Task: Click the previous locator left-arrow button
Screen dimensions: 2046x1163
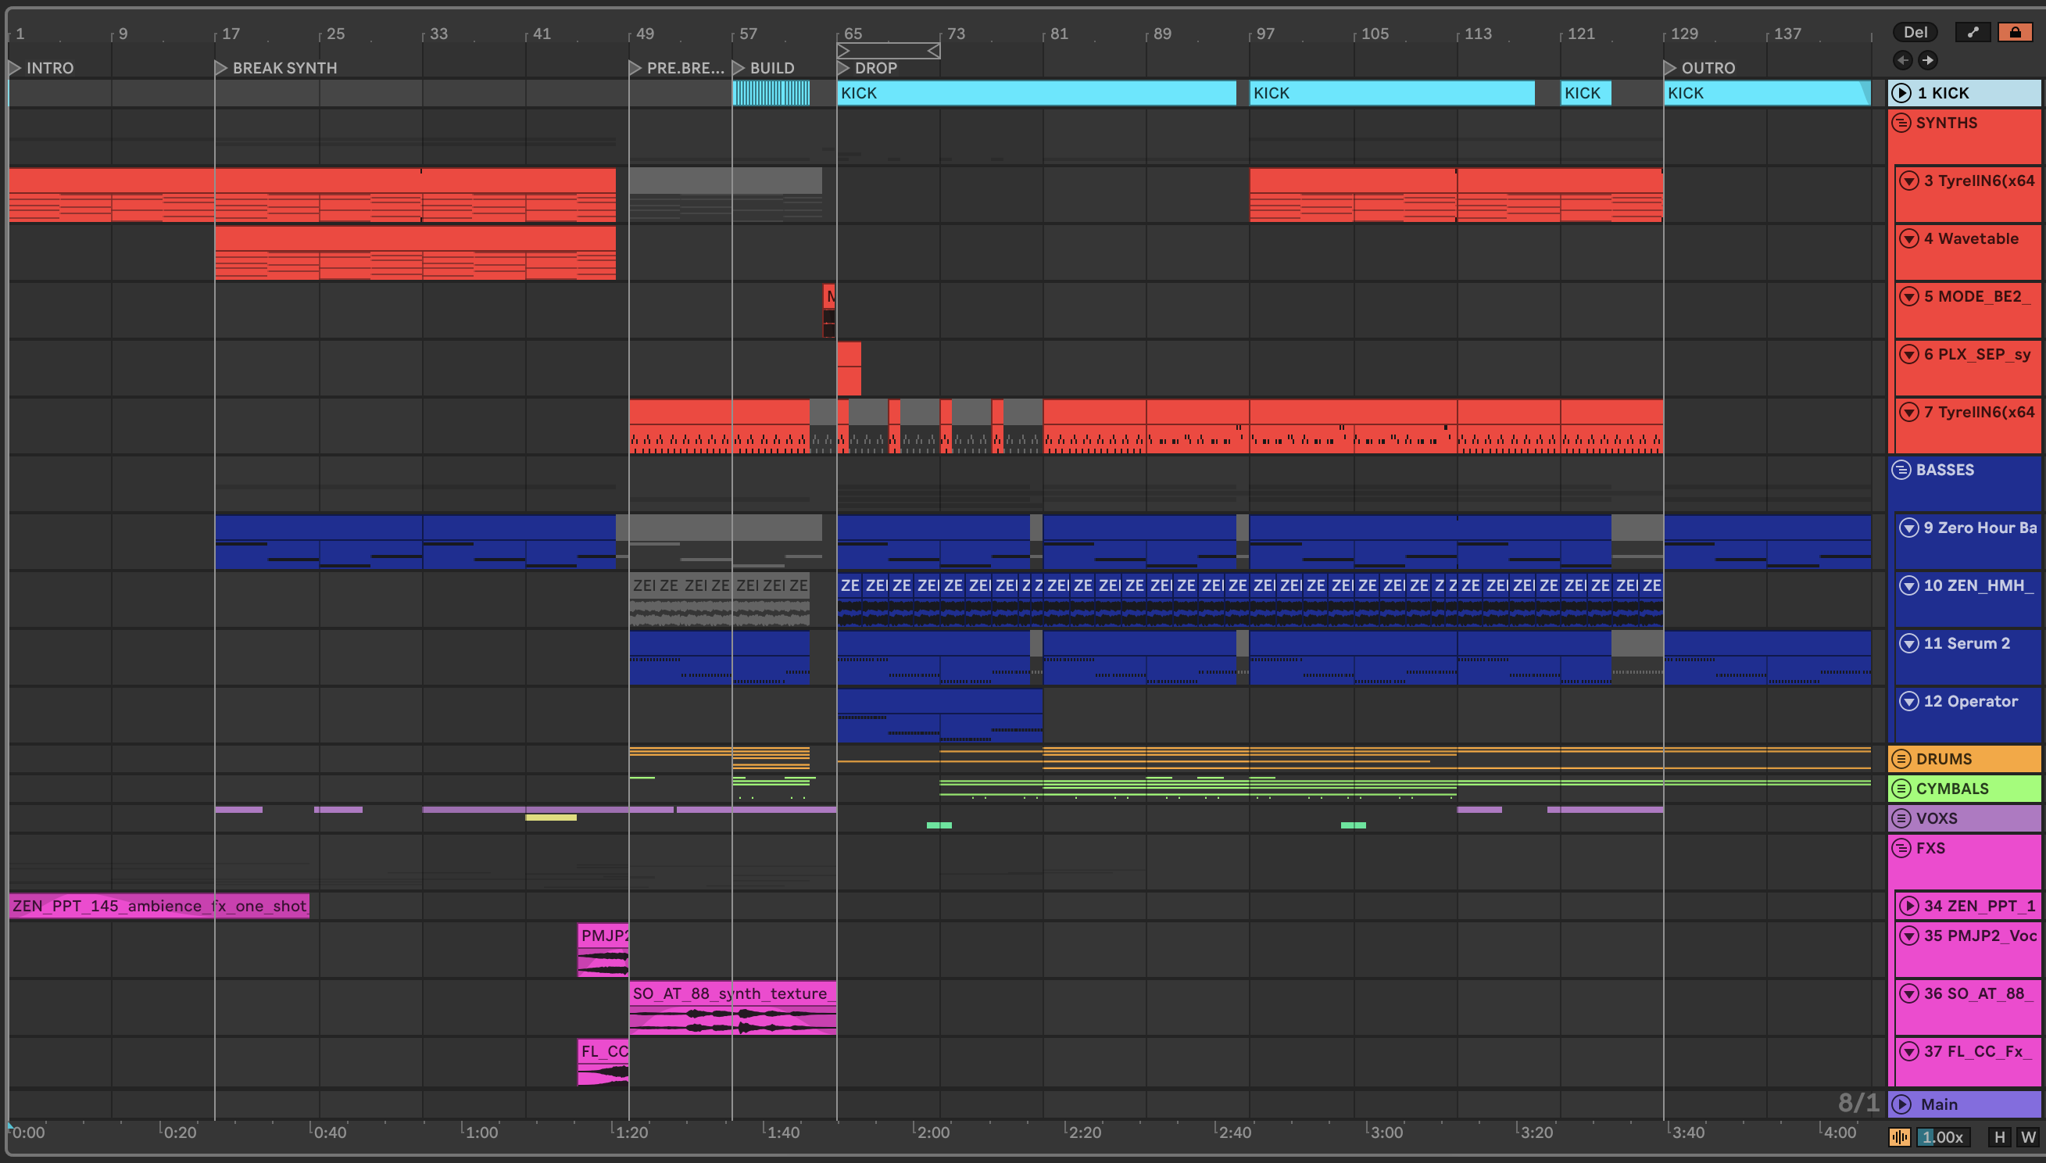Action: click(x=1902, y=60)
